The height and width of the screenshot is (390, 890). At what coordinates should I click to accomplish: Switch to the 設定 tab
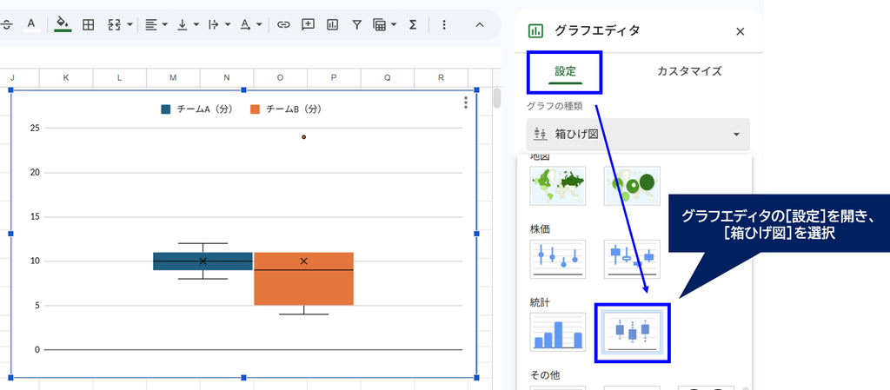click(x=565, y=71)
